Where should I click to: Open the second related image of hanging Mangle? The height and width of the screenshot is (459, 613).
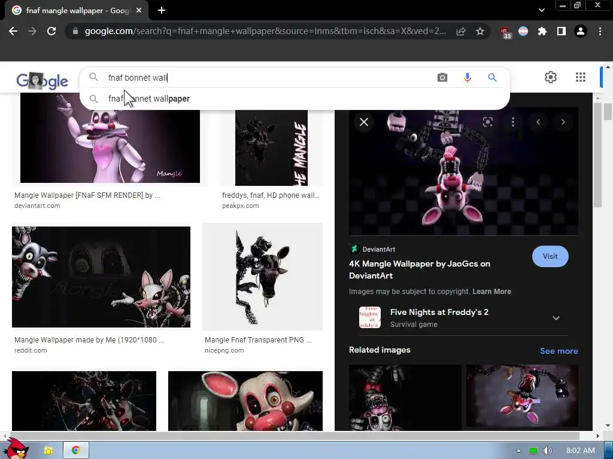522,396
